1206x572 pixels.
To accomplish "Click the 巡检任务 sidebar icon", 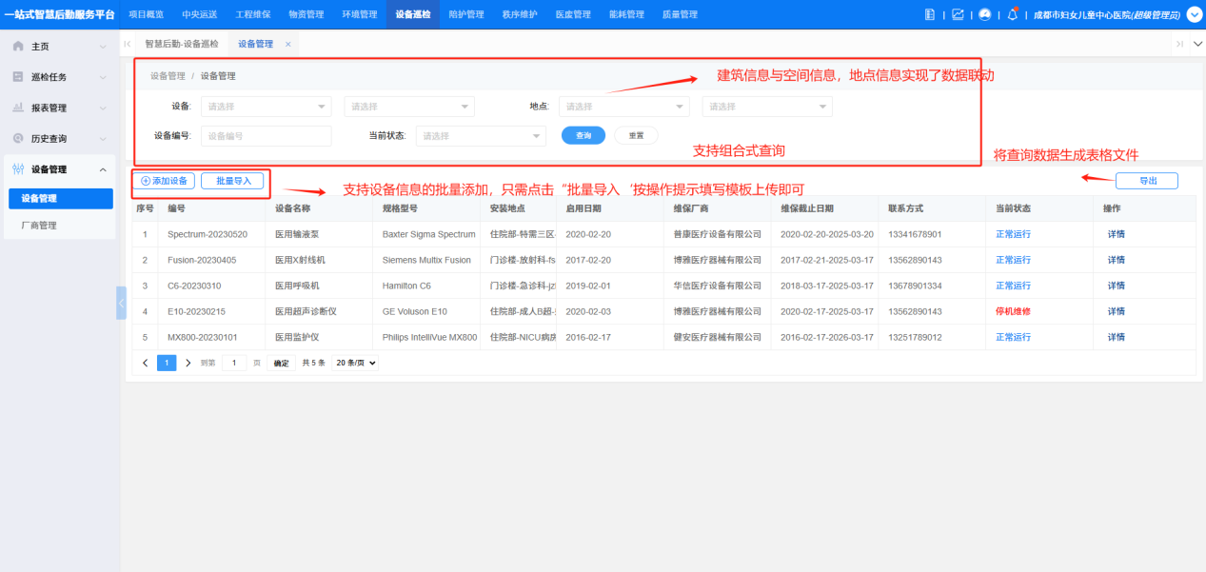I will (x=18, y=76).
